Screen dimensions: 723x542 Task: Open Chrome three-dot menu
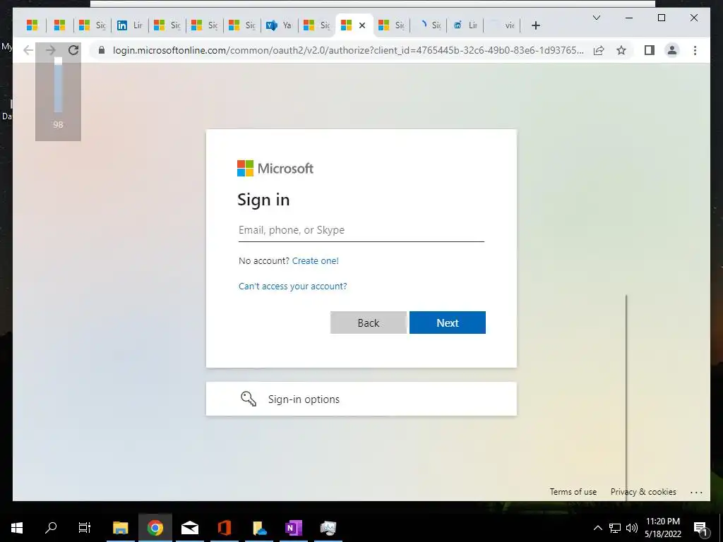tap(695, 50)
